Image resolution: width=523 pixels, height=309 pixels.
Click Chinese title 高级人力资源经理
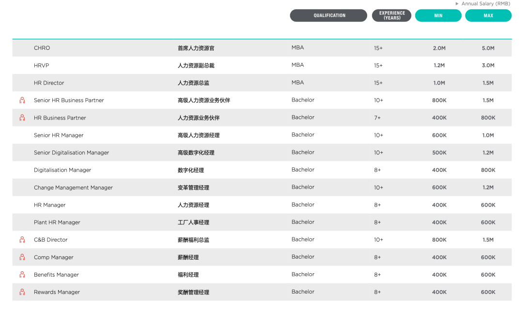coord(199,135)
